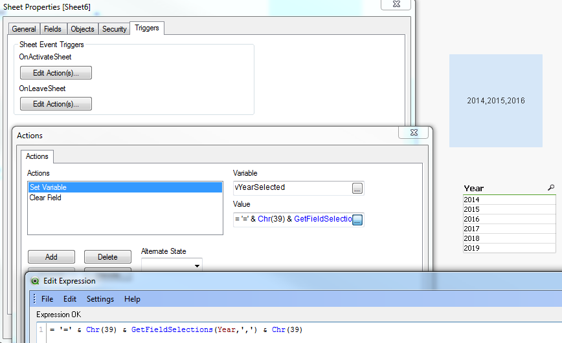The height and width of the screenshot is (343, 562).
Task: Open the Edit menu in Edit Expression
Action: [70, 299]
